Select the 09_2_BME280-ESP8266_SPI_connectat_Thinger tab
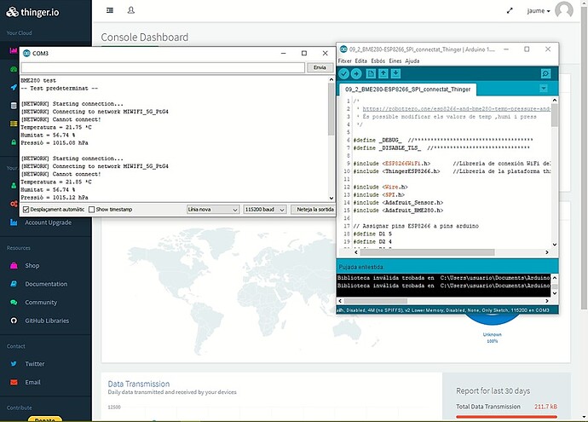 [x=407, y=90]
